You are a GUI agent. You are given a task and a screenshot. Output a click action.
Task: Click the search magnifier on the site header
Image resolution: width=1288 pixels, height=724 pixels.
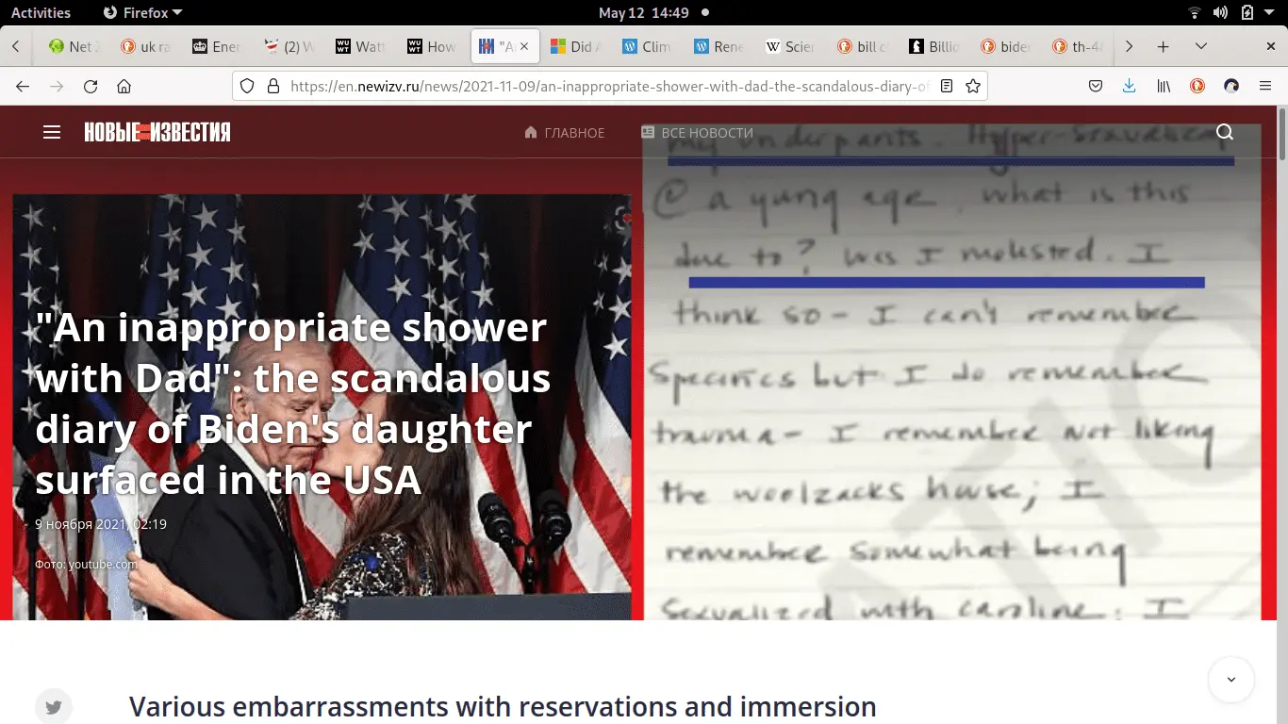[x=1224, y=132]
